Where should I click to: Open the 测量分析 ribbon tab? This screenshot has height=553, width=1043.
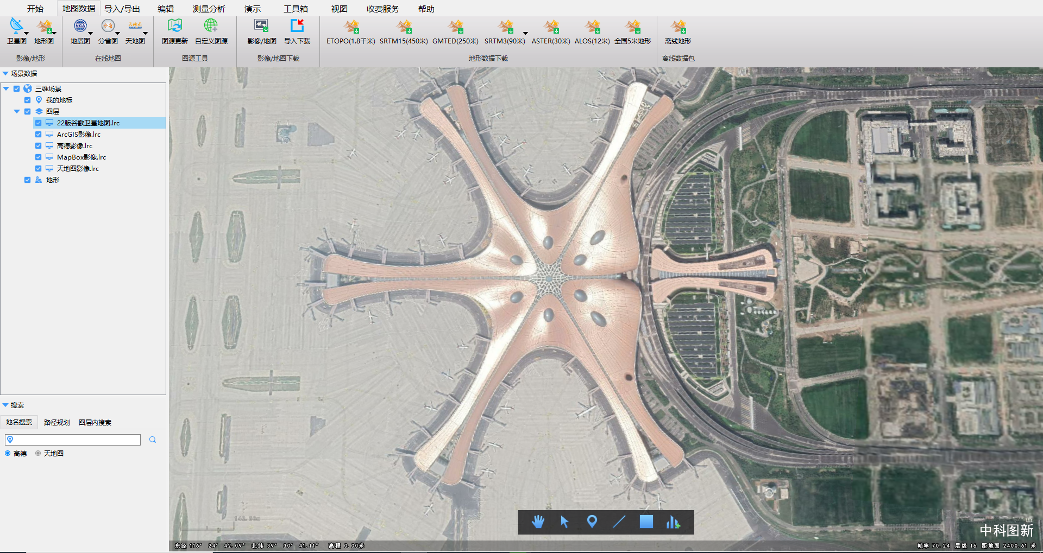[x=209, y=9]
